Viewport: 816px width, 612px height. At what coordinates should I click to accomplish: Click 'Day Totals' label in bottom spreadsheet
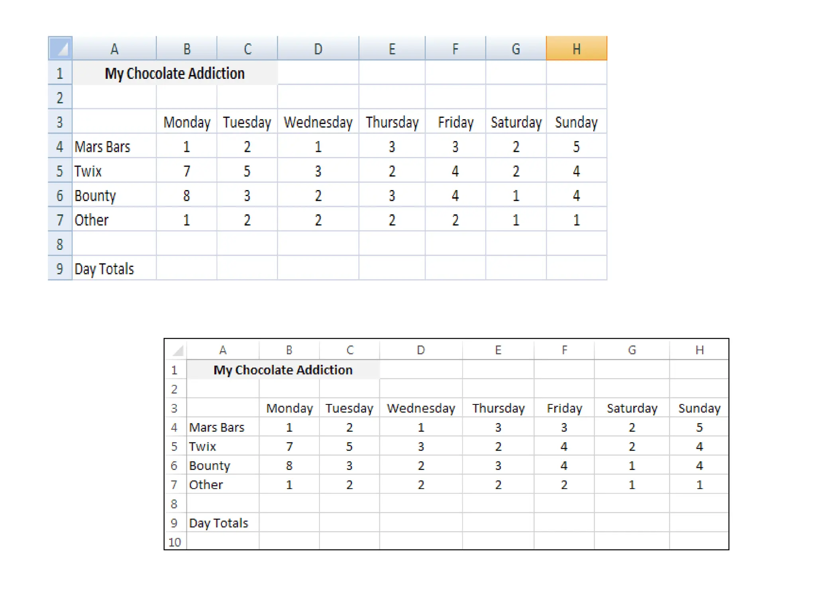(x=218, y=523)
